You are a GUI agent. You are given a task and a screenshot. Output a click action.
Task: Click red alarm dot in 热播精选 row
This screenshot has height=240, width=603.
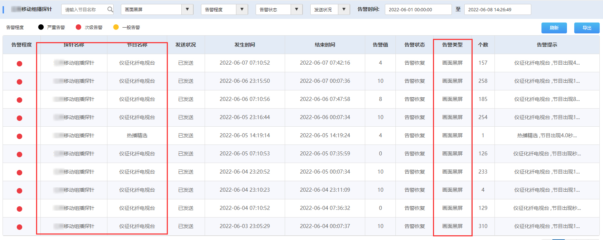[x=20, y=136]
